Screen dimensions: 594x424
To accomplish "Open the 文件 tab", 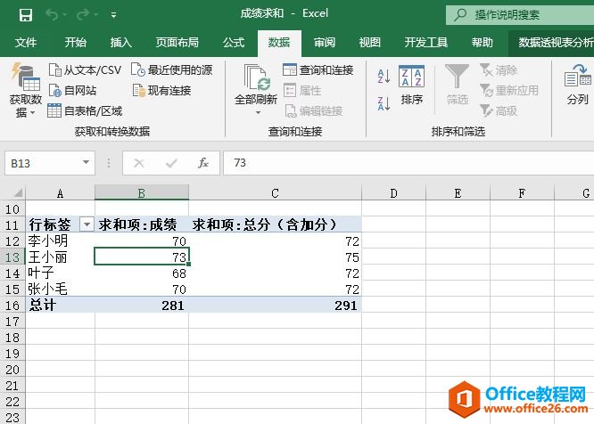I will 26,43.
